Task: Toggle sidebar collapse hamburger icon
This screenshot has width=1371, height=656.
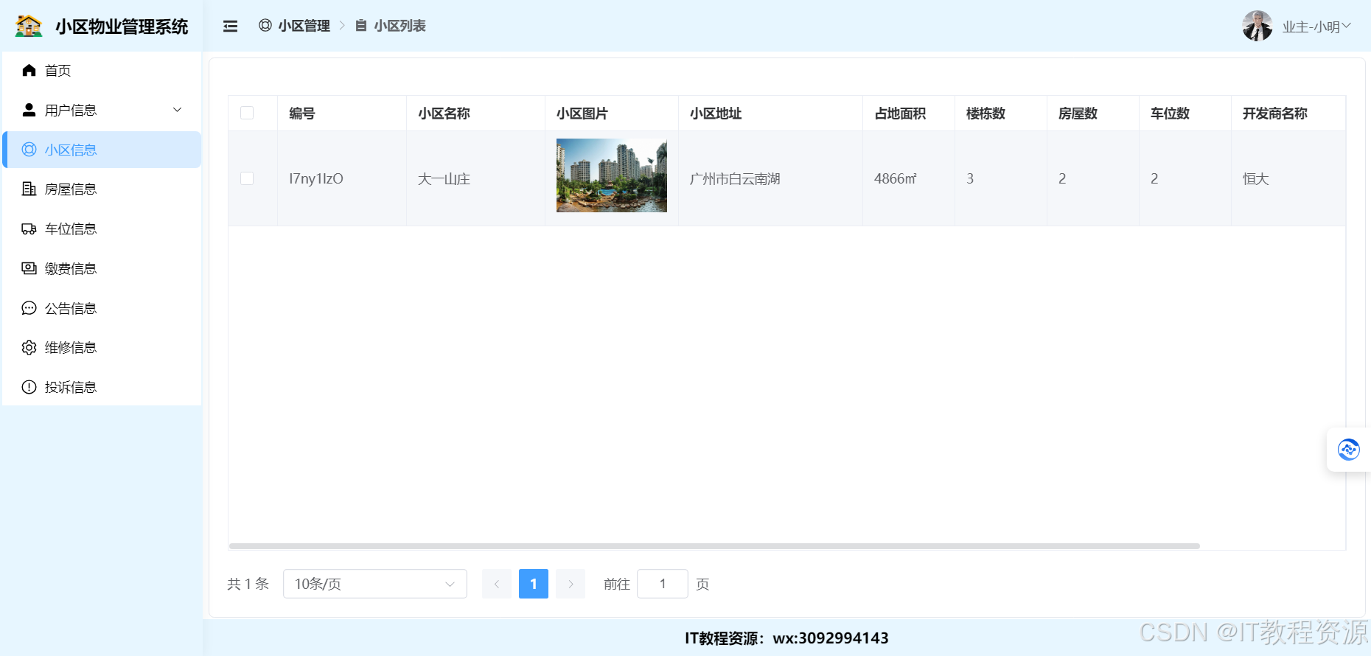Action: point(231,26)
